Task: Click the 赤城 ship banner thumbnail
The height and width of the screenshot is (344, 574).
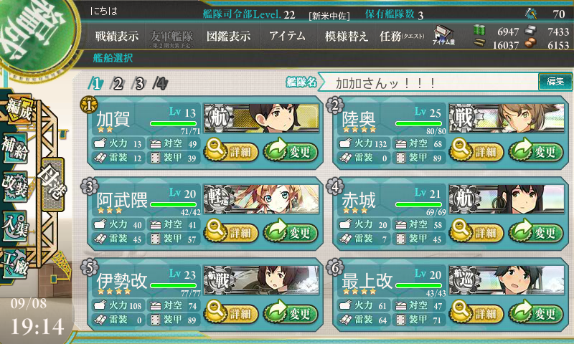Action: [x=507, y=199]
